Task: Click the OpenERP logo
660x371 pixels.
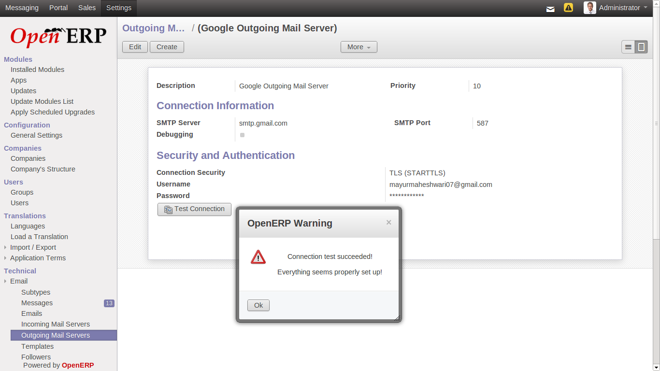Action: 58,37
